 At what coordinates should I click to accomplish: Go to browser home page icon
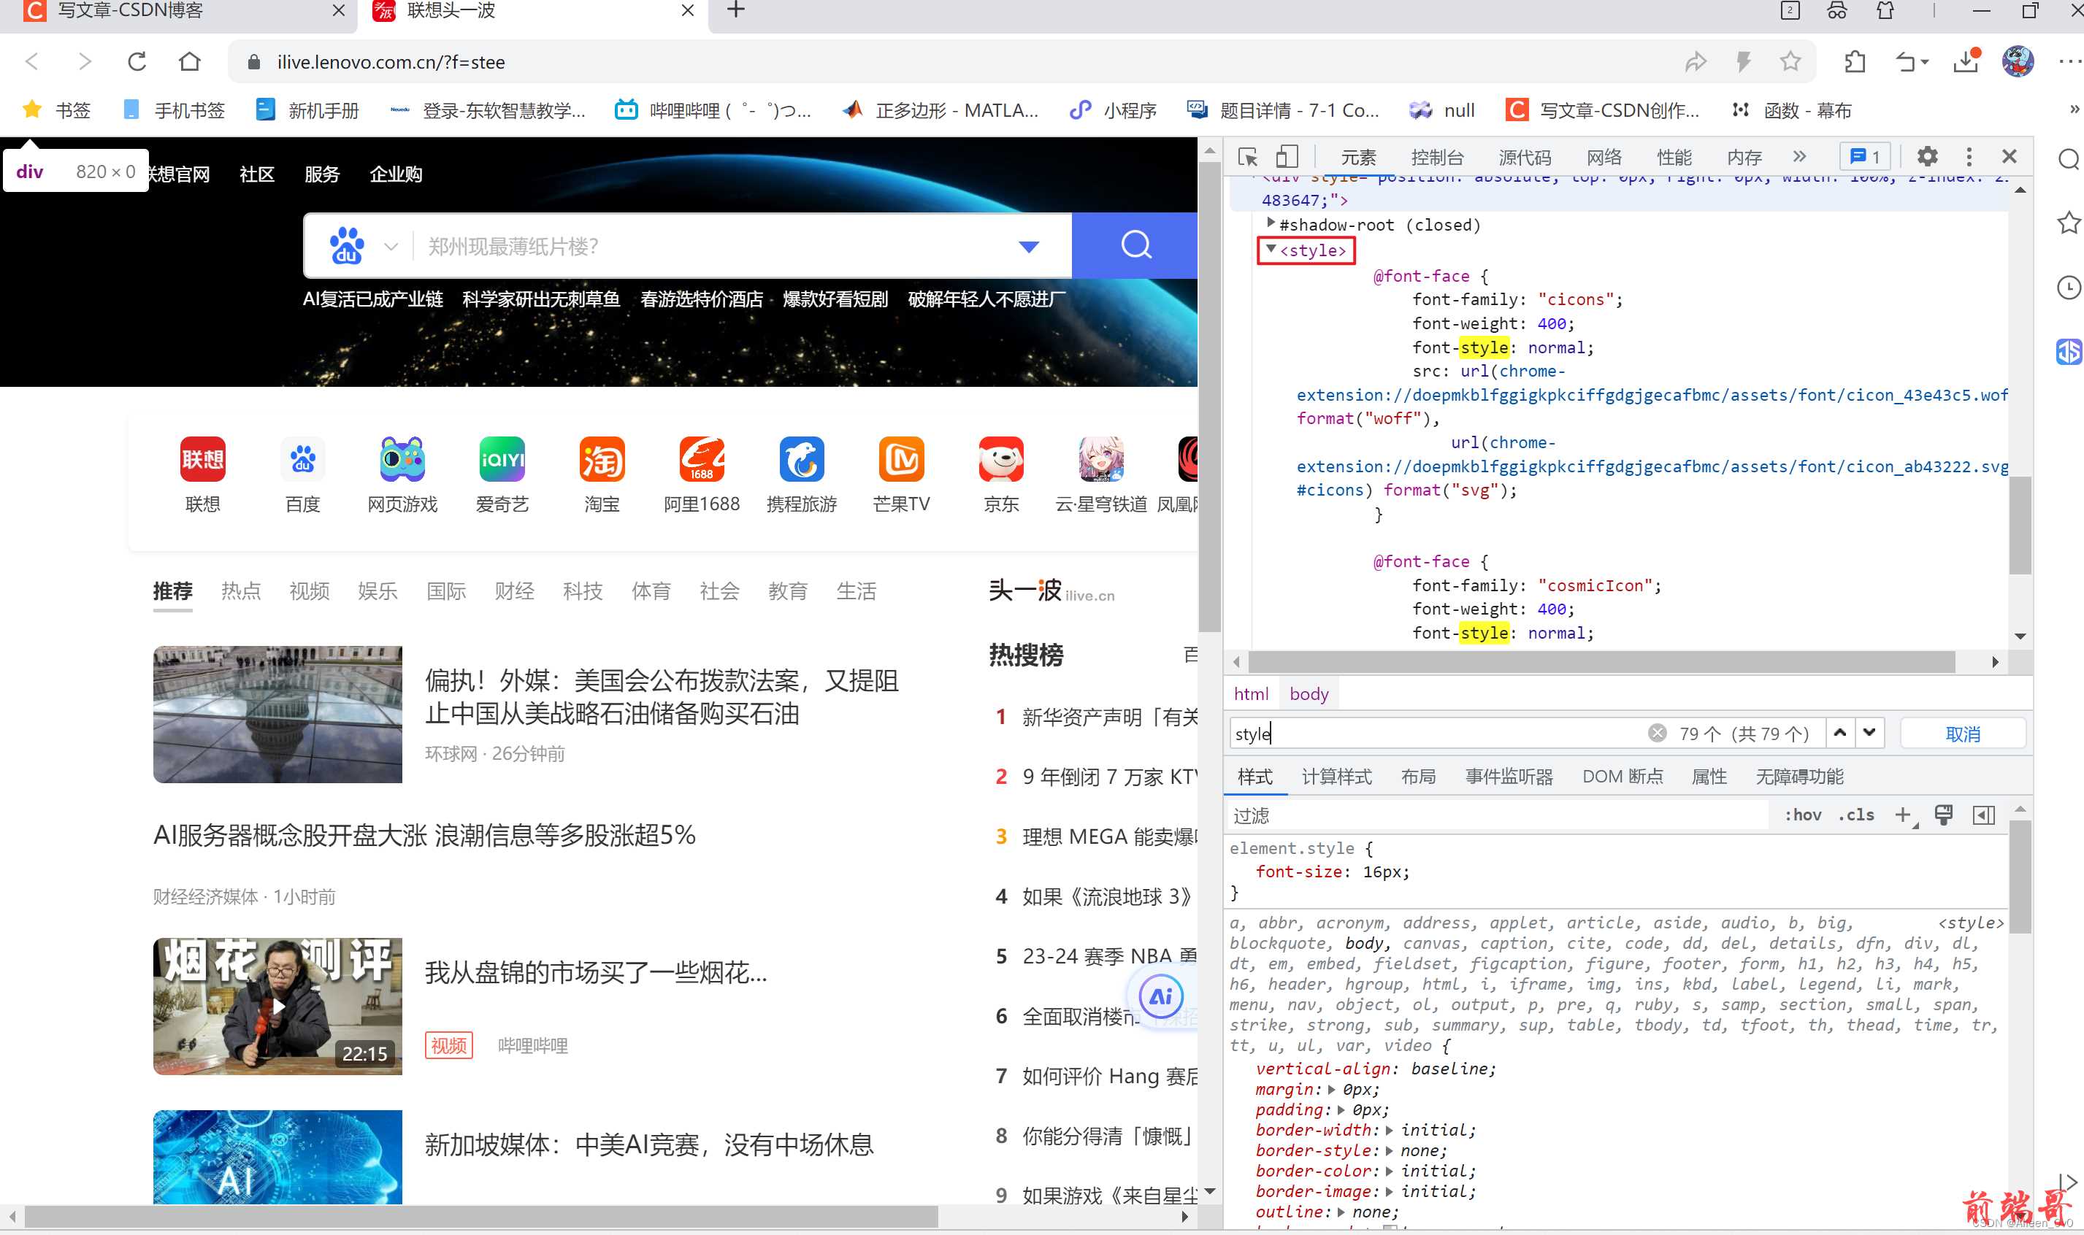(x=190, y=61)
